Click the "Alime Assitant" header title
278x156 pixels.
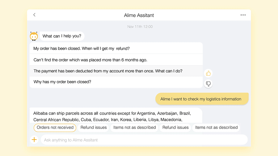(139, 15)
